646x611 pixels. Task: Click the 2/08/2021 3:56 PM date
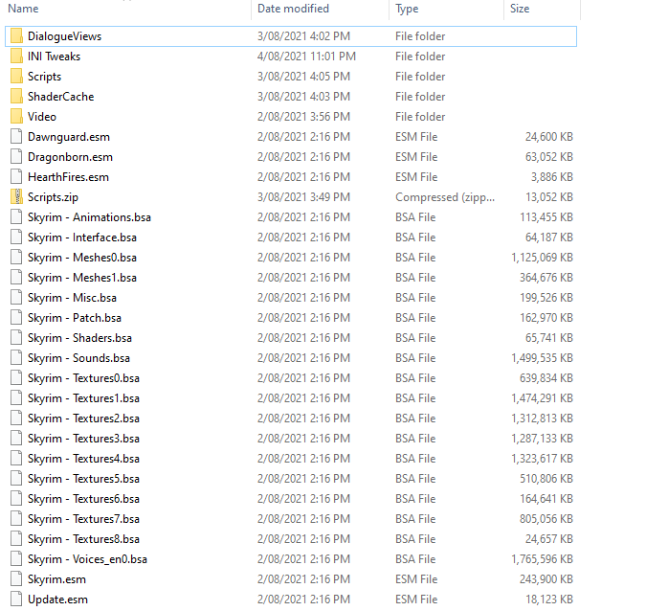[303, 117]
